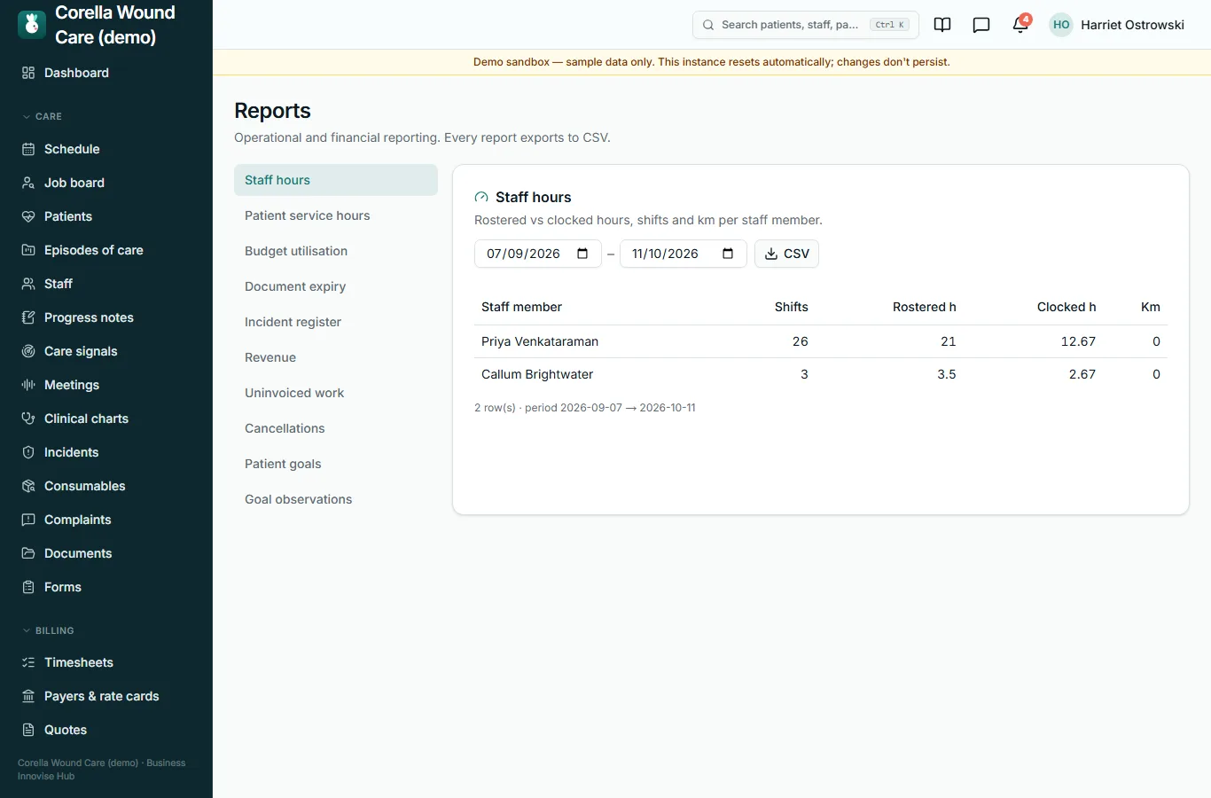Click the Dashboard grid icon
The width and height of the screenshot is (1211, 798).
point(28,73)
